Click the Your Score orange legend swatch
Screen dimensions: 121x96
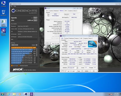coord(12,66)
